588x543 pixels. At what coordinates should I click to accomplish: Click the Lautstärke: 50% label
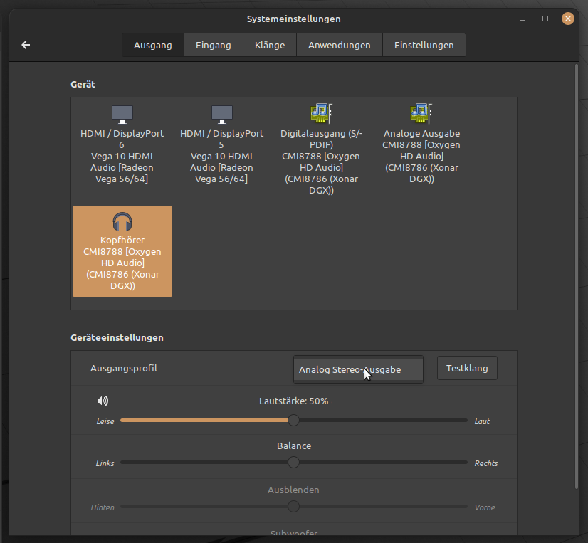click(x=293, y=401)
